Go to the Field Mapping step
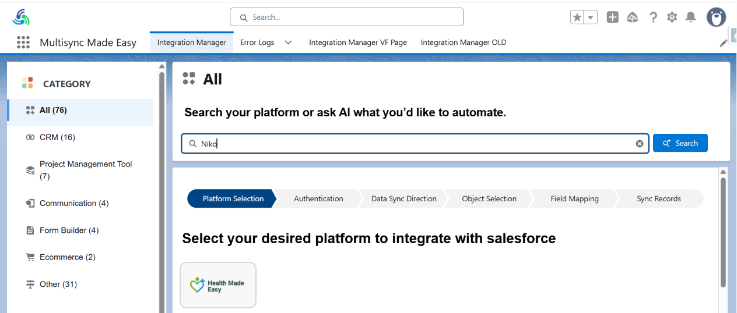Screen dimensions: 737x313 click(574, 198)
